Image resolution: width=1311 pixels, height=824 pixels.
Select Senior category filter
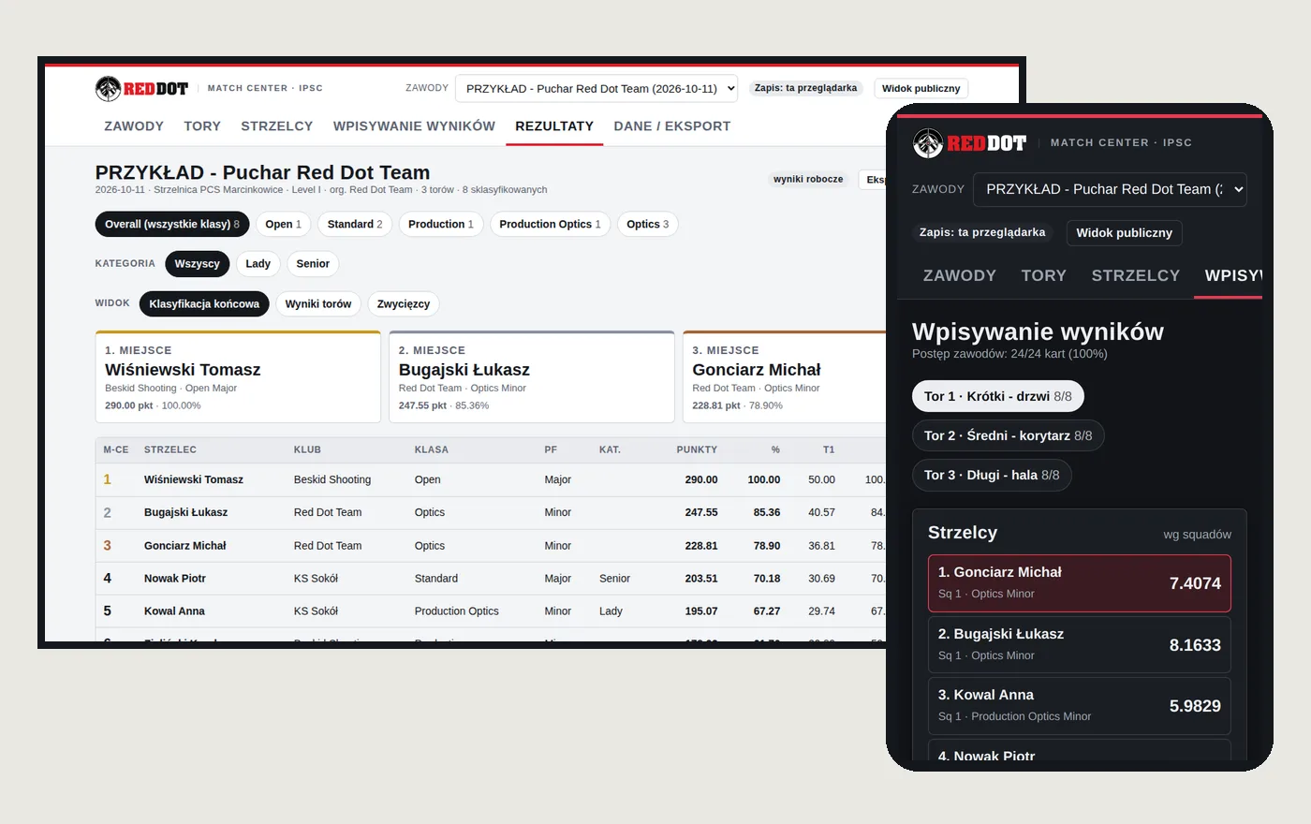tap(313, 264)
